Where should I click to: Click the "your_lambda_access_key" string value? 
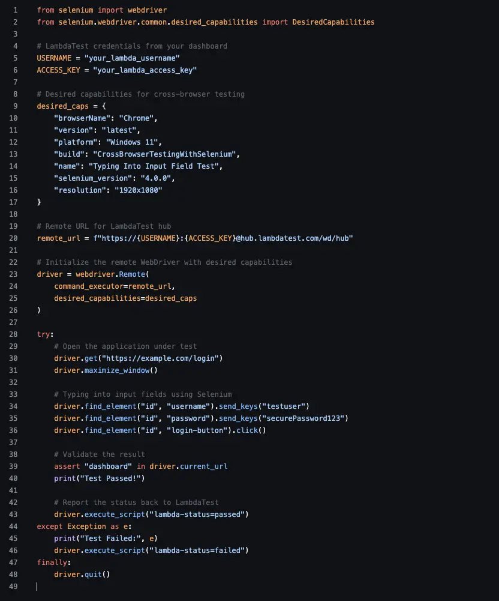145,70
